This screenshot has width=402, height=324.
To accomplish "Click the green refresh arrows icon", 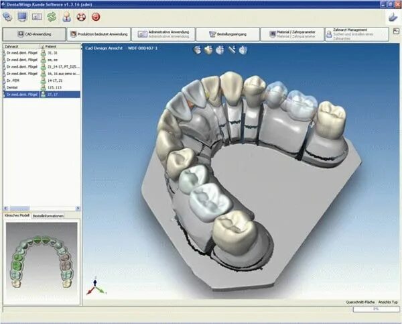I will click(x=52, y=17).
